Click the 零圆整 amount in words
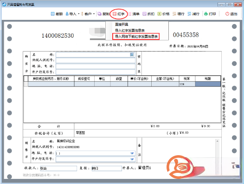244x184 pixels. tap(80, 133)
